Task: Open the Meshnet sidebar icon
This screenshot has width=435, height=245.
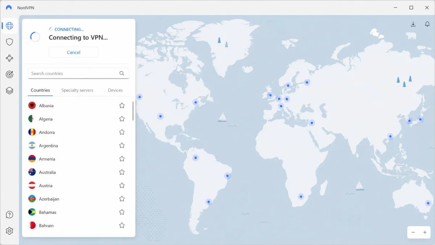Action: click(9, 58)
